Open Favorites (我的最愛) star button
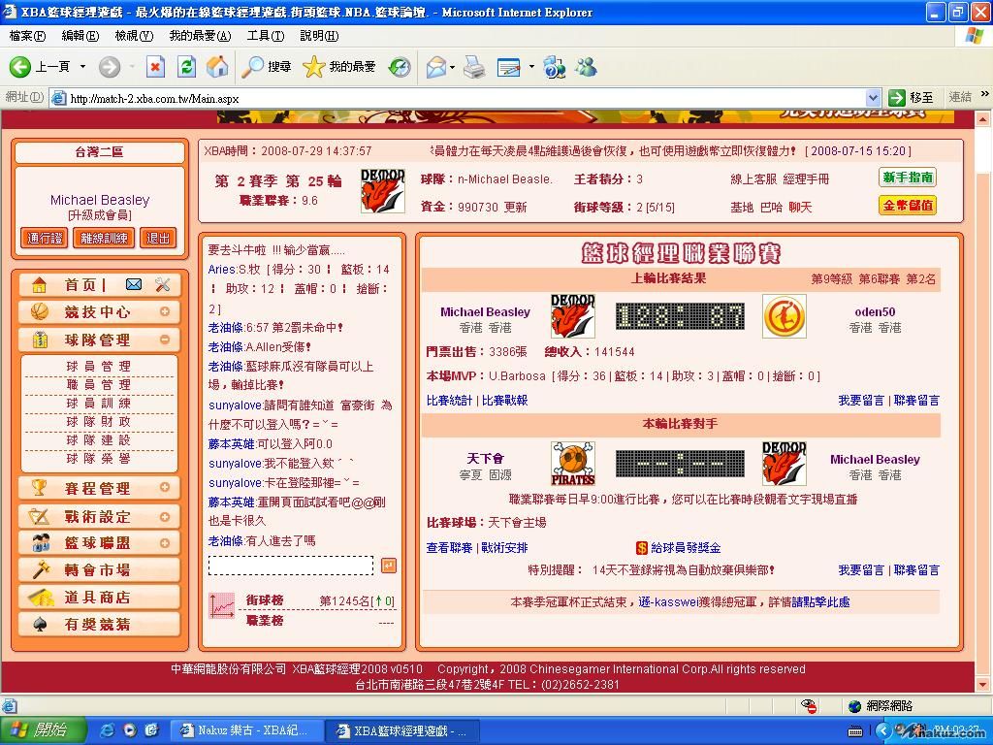The height and width of the screenshot is (745, 993). click(338, 67)
